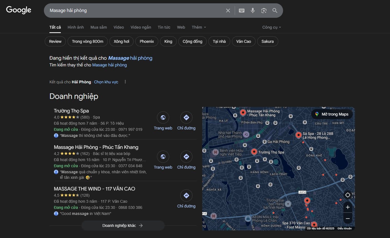Screen dimensions: 390x238
Task: Apply the Sakura filter chip
Action: coord(267,41)
